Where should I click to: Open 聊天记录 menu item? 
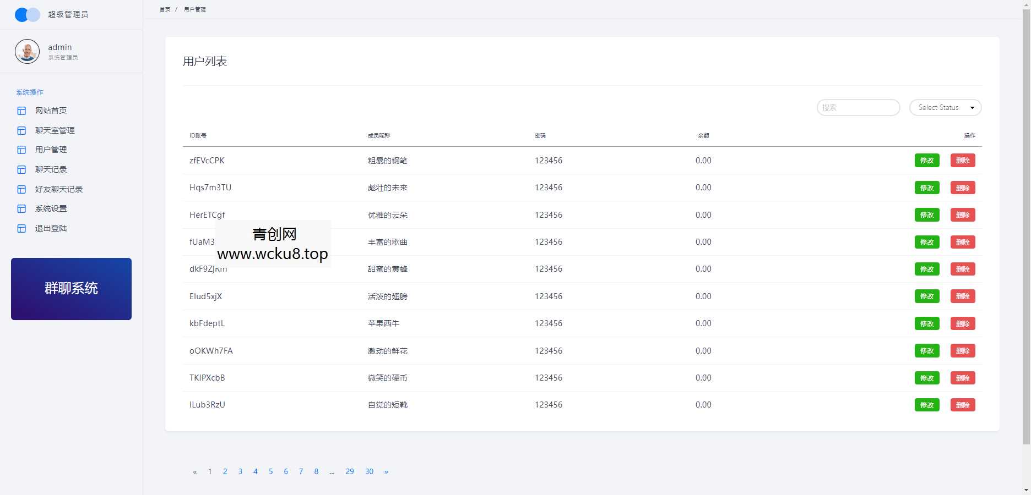[51, 169]
